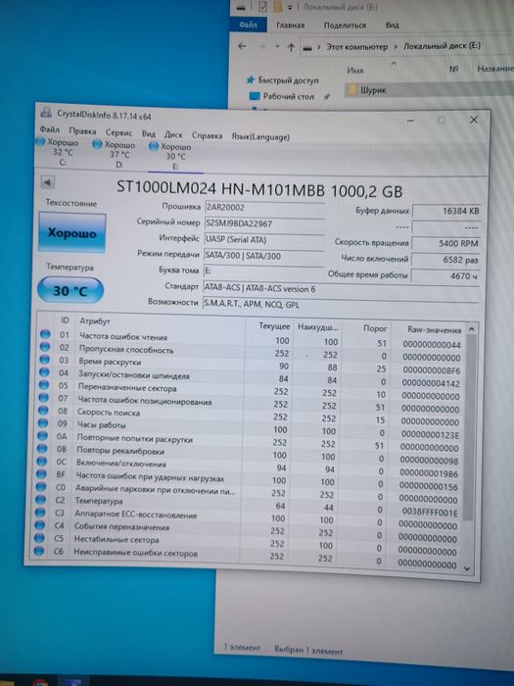Open the Файл tab in Explorer window
The image size is (514, 686).
pos(248,24)
